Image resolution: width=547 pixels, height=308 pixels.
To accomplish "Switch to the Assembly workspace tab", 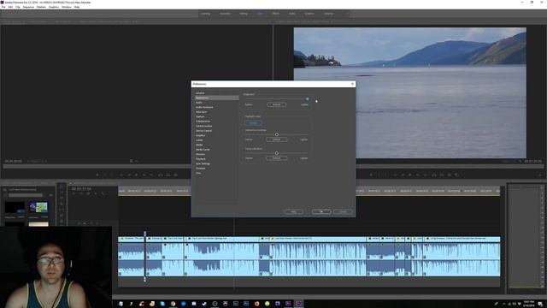I will coord(225,14).
